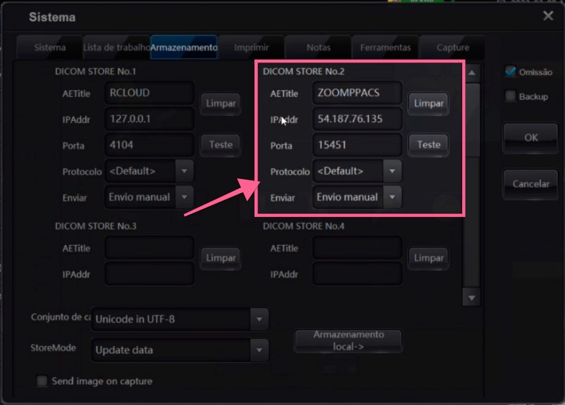Viewport: 565px width, 405px height.
Task: Open the StoreMode Update data dropdown
Action: pos(258,350)
